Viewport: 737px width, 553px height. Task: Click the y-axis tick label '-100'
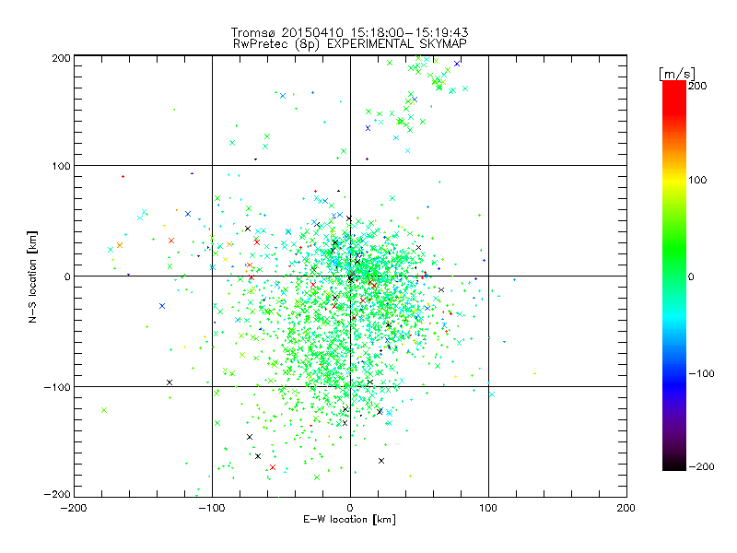pyautogui.click(x=57, y=387)
